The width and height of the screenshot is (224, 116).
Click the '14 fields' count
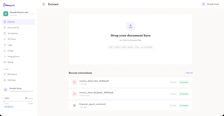(173, 82)
